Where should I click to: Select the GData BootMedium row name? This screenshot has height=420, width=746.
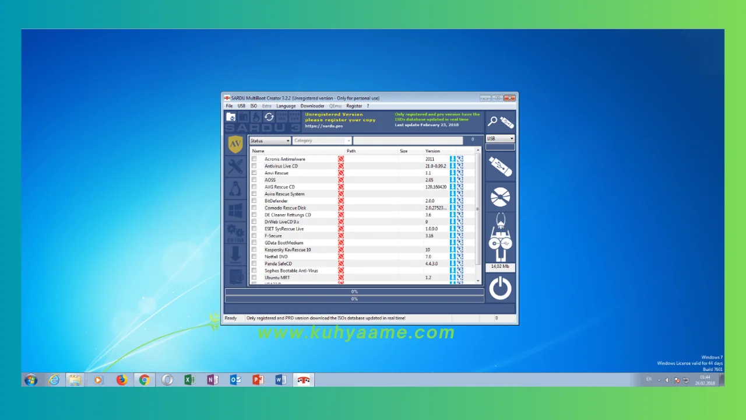click(284, 243)
